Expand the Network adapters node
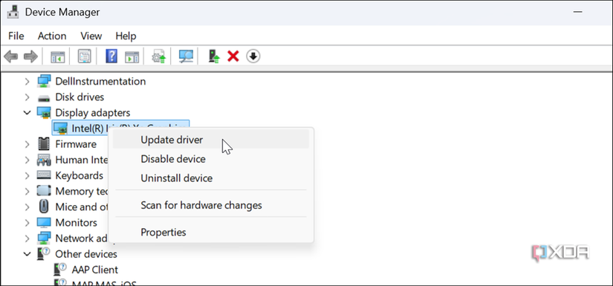This screenshot has width=613, height=286. pyautogui.click(x=27, y=238)
